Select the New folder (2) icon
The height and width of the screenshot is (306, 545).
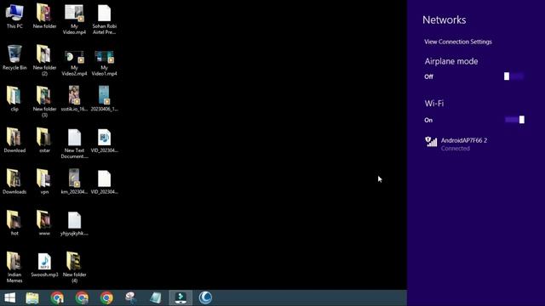(44, 60)
